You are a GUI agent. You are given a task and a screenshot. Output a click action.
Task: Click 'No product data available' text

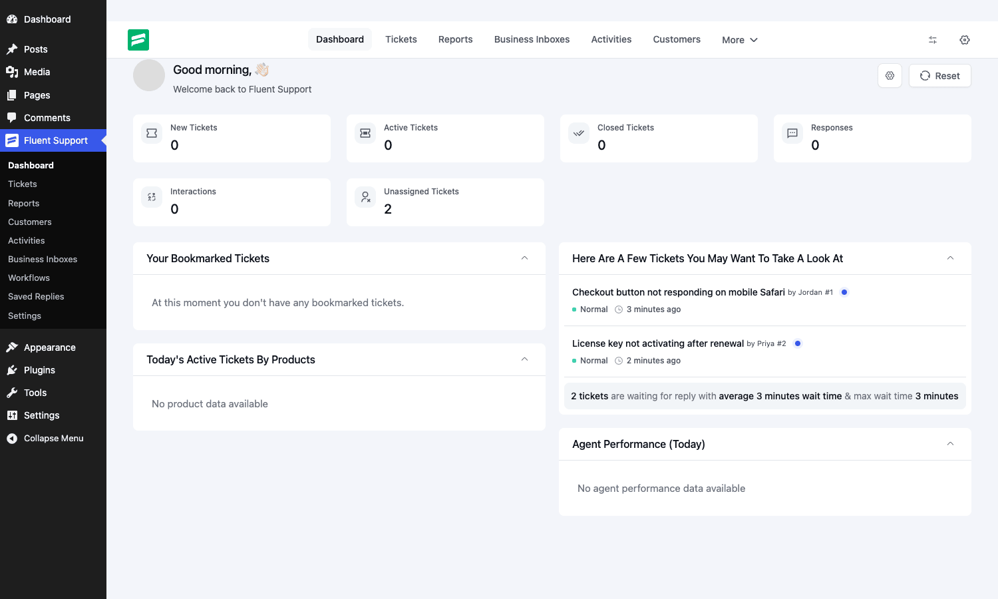tap(210, 404)
